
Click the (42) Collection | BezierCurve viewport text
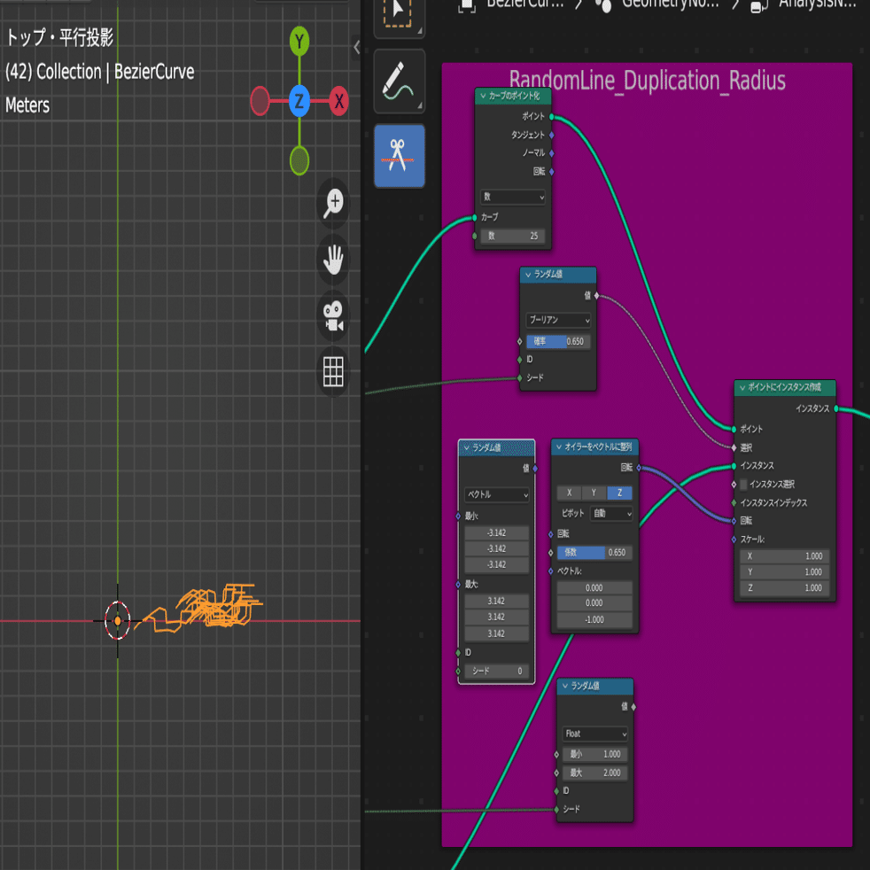(100, 72)
